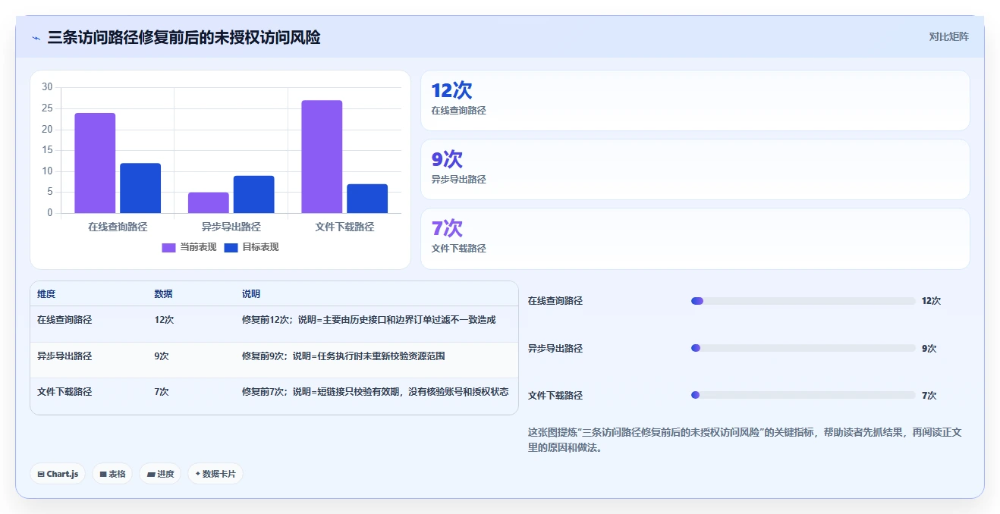Click the icon inside the Chart.js tag
Viewport: 1000px width, 514px height.
pyautogui.click(x=41, y=474)
